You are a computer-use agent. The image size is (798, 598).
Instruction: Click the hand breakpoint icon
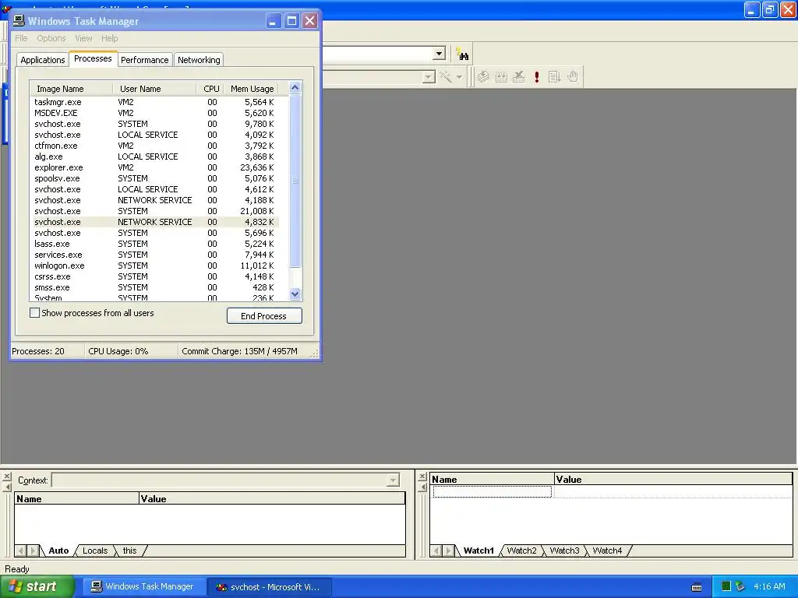click(573, 77)
